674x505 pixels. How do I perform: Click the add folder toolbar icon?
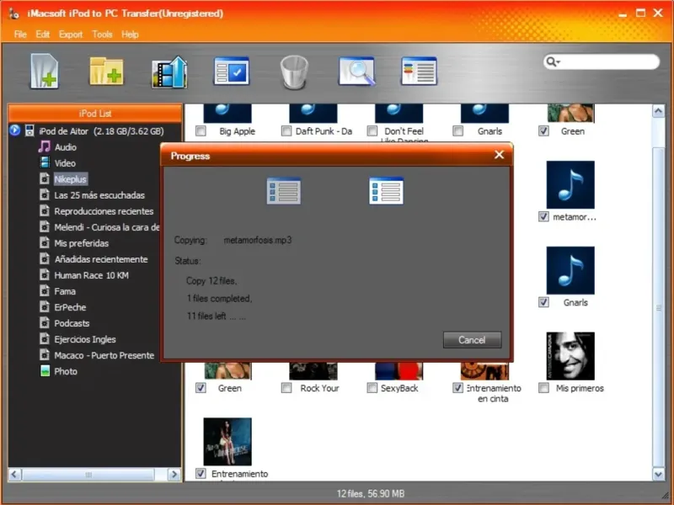pyautogui.click(x=106, y=72)
